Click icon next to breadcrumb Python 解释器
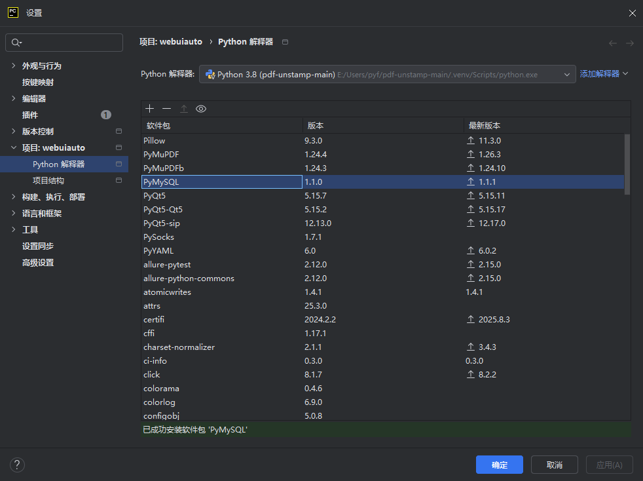643x481 pixels. coord(285,42)
